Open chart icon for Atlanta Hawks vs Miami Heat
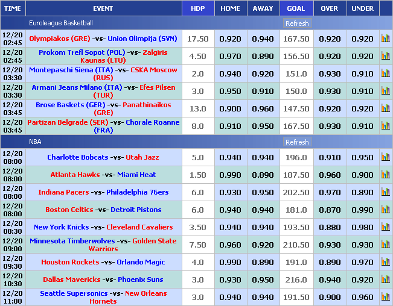 coord(385,175)
